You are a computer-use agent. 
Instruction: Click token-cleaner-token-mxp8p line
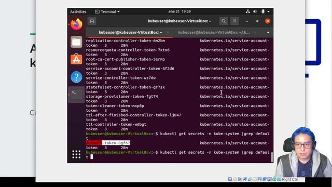115,106
